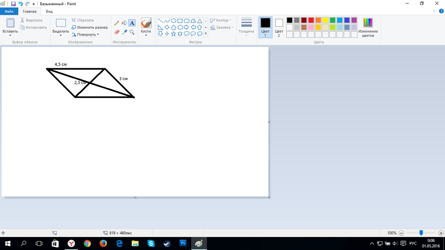
Task: Click the Redo arrow in title bar
Action: click(27, 4)
